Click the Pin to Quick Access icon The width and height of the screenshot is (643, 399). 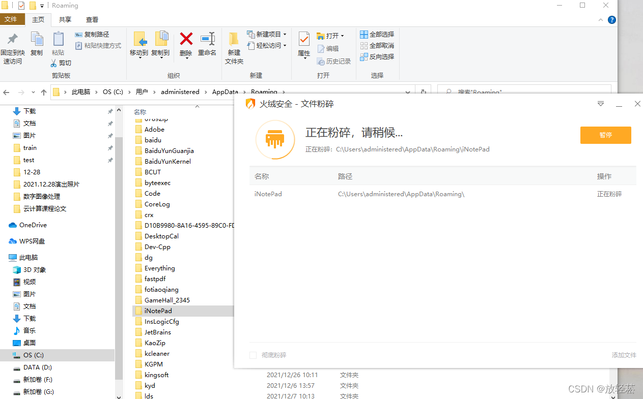point(12,39)
